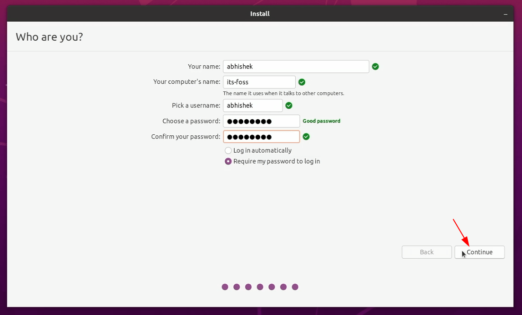This screenshot has height=315, width=522.
Task: Minimize the Install window
Action: tap(505, 14)
